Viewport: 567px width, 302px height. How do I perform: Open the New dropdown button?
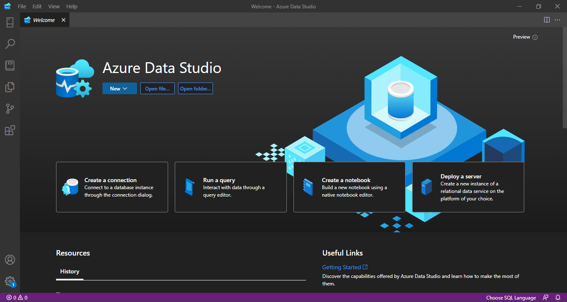point(120,88)
